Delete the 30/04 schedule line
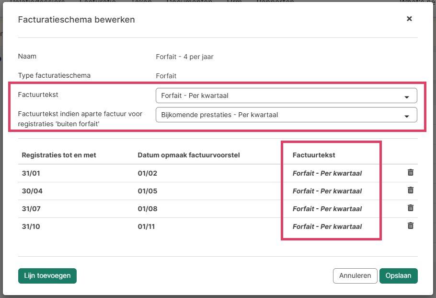 click(410, 191)
